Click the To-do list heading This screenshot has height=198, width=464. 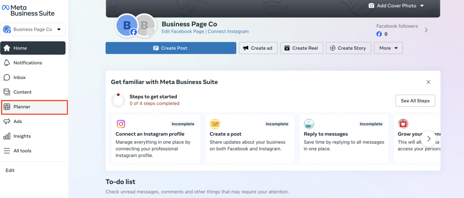coord(120,182)
